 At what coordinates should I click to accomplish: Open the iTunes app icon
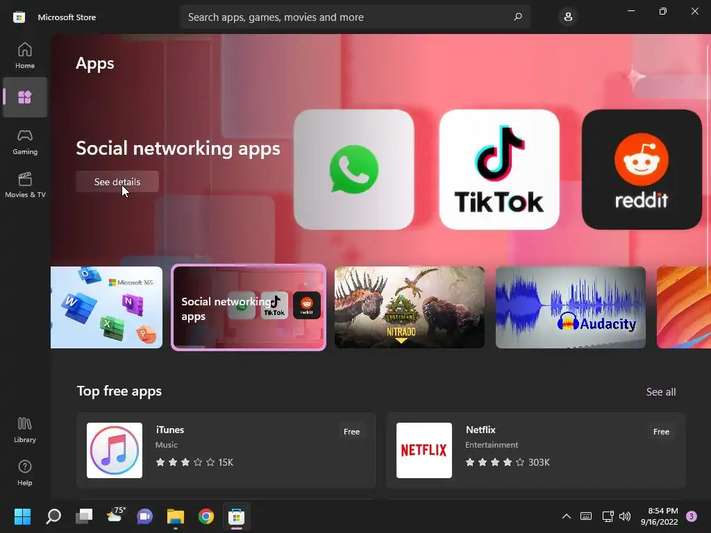coord(115,450)
